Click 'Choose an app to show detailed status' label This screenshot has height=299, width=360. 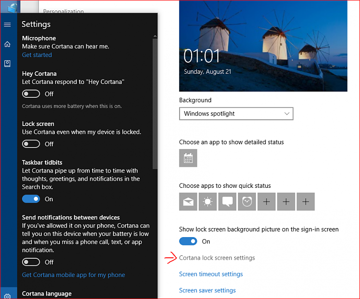231,142
